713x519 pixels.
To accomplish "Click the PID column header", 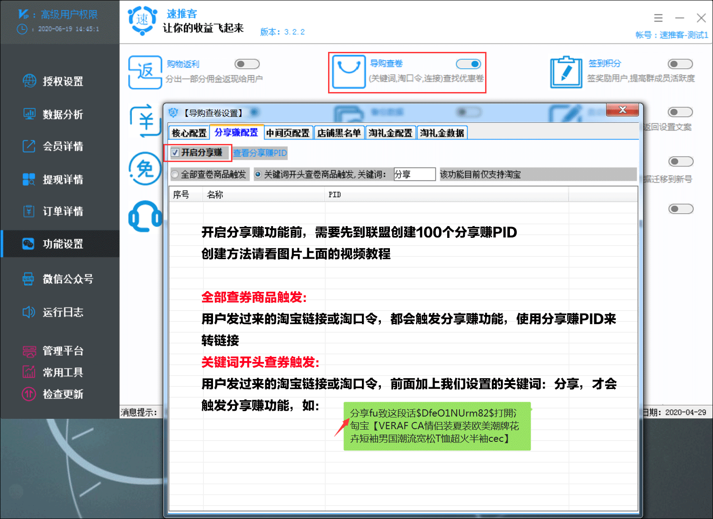I will (446, 195).
